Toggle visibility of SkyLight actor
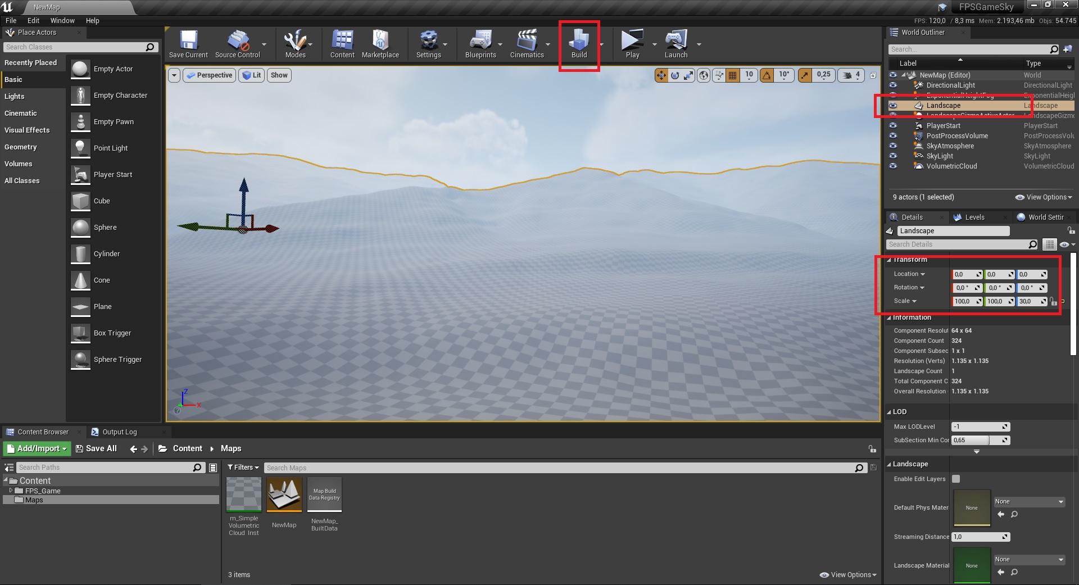Image resolution: width=1079 pixels, height=585 pixels. (x=893, y=156)
